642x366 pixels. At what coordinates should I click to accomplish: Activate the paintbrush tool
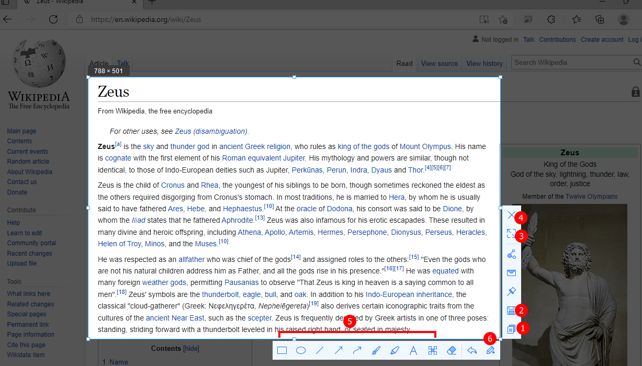[x=376, y=350]
